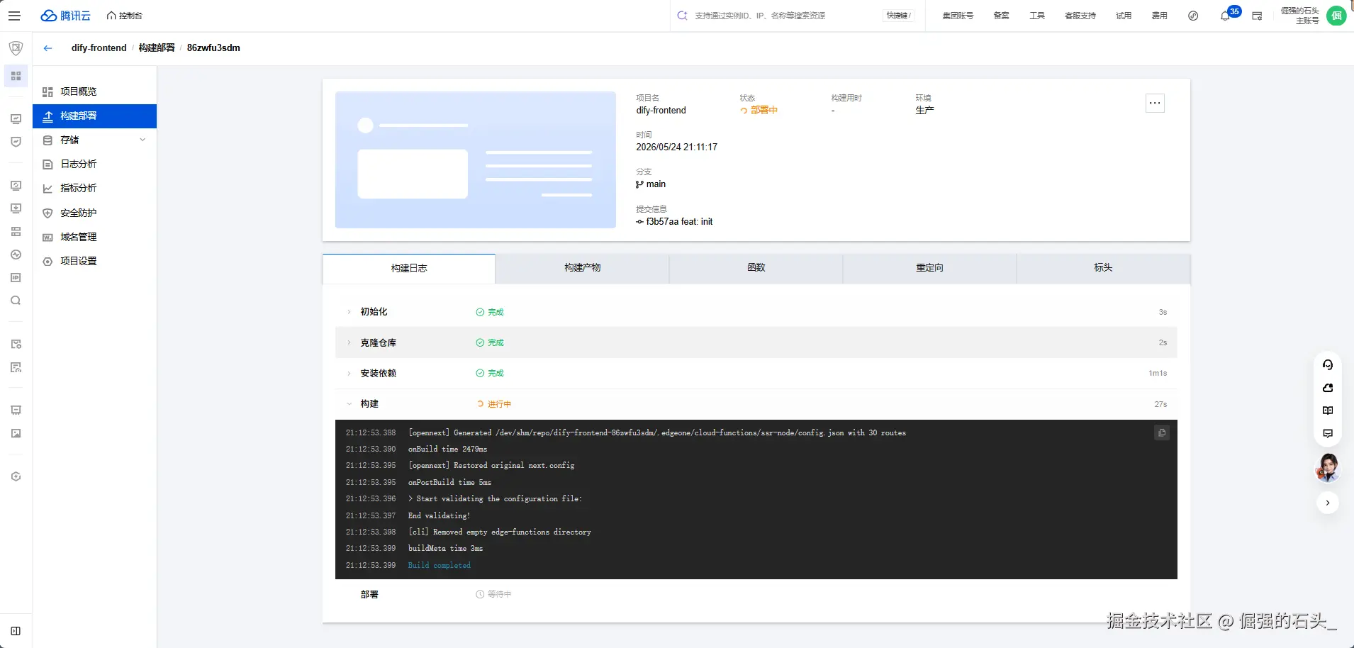Click the 部署 pending step row
This screenshot has height=648, width=1354.
click(x=756, y=594)
